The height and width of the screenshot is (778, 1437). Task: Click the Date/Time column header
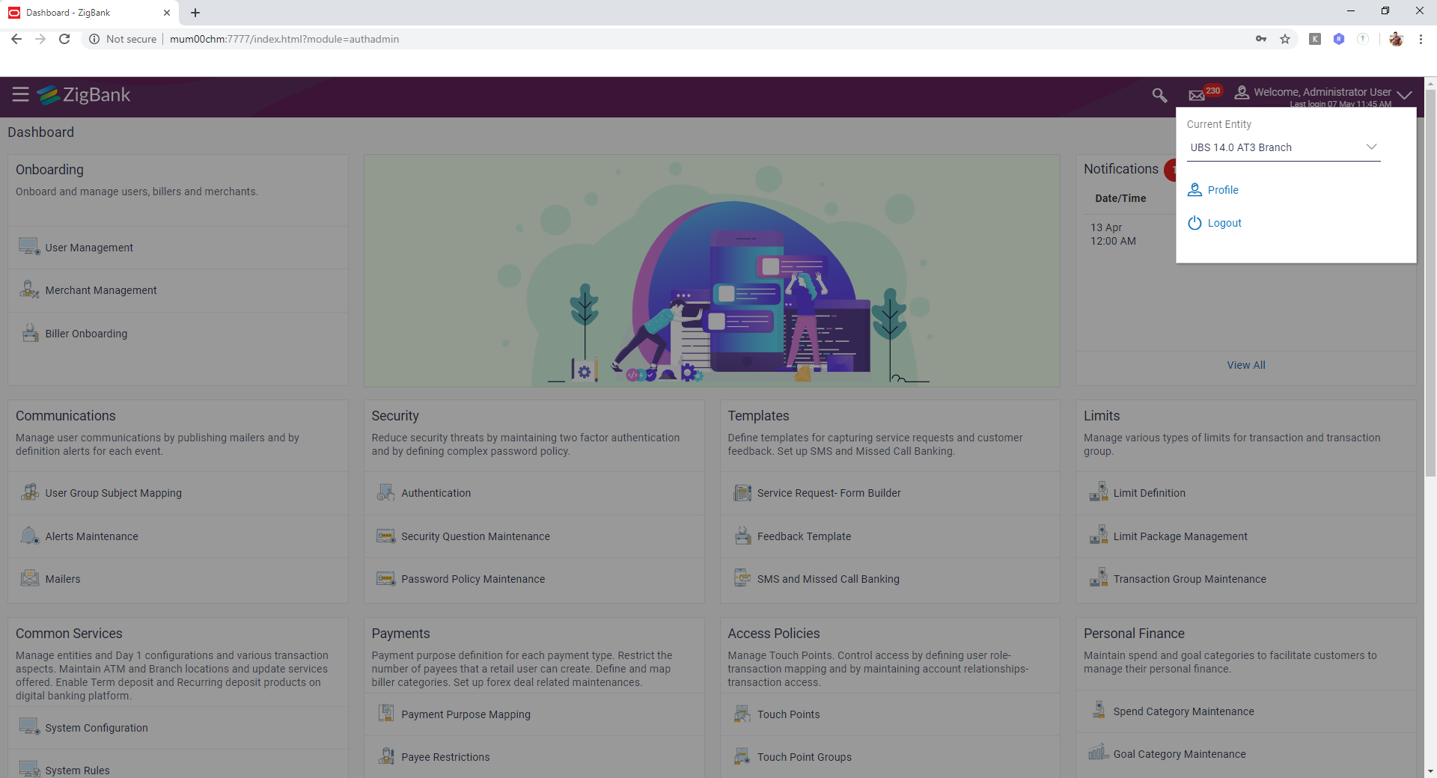tap(1120, 198)
